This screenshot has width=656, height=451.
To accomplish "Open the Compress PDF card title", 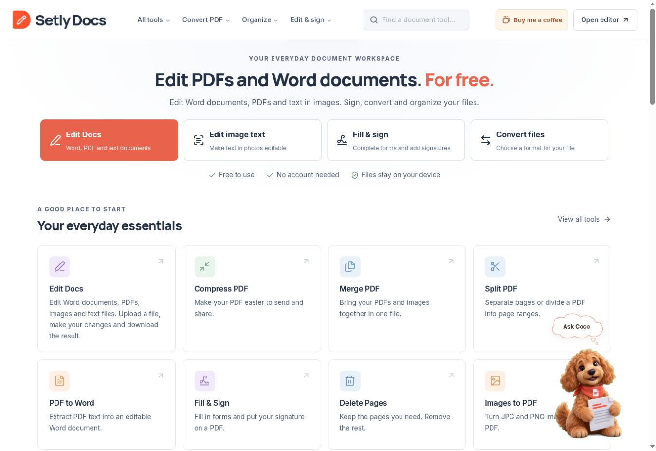I will click(221, 289).
